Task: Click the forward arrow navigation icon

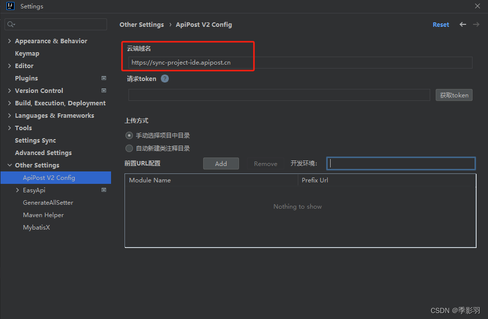Action: click(x=476, y=24)
